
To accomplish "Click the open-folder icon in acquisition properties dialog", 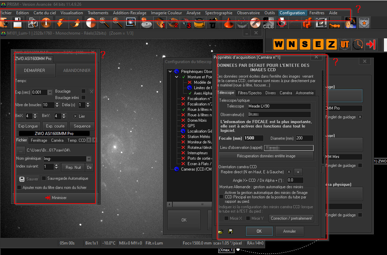I will pos(221,232).
